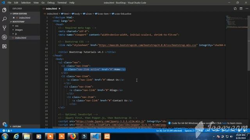The height and width of the screenshot is (140, 250).
Task: Click the feedback smiley in status bar
Action: [x=239, y=131]
